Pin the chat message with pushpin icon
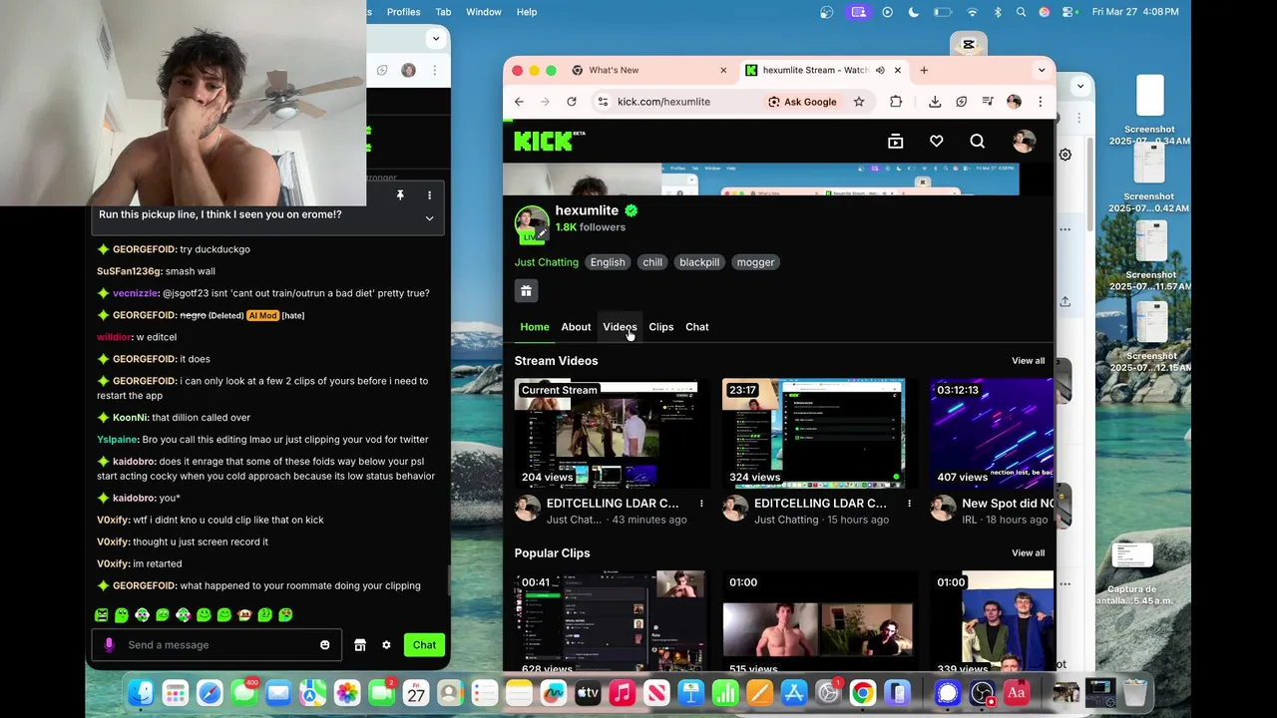Screen dimensions: 1277x718 (x=400, y=195)
